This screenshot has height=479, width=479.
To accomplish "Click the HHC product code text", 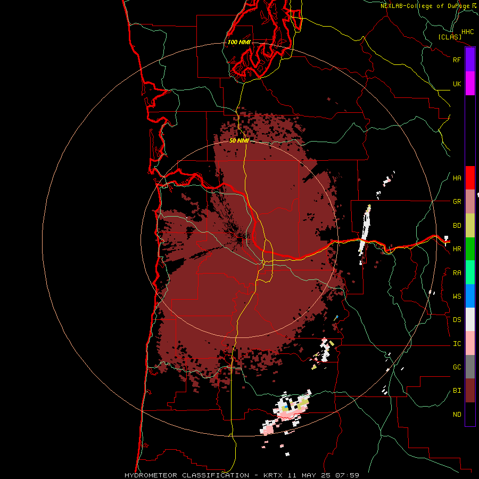I will click(x=468, y=32).
